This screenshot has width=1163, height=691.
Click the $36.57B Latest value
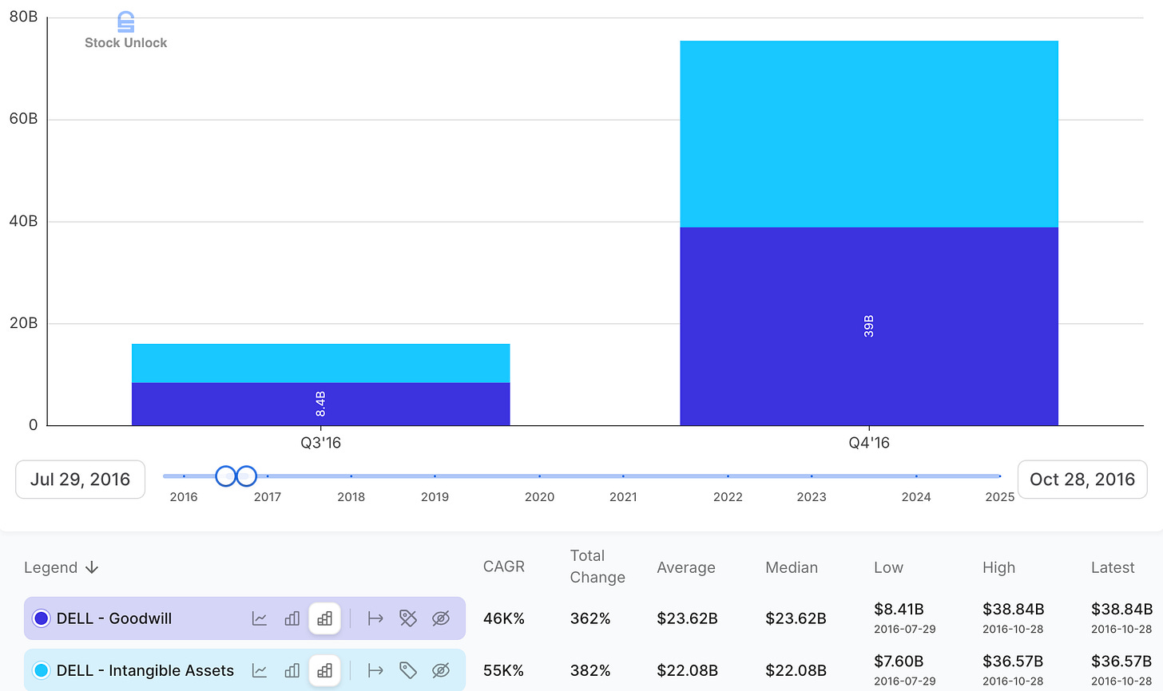[x=1121, y=661]
